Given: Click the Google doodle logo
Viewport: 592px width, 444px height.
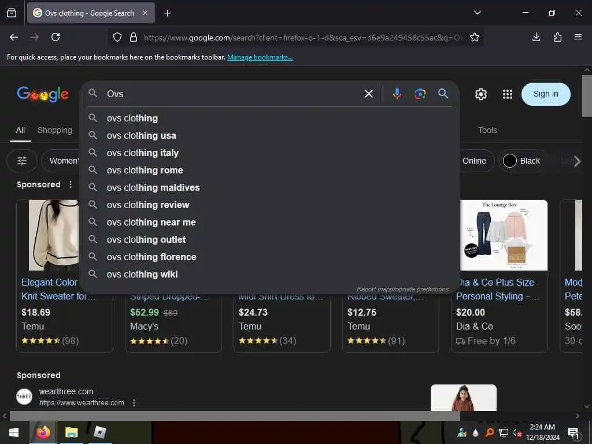Looking at the screenshot, I should pos(43,94).
